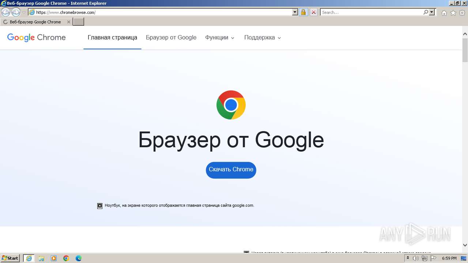Launch Microsoft Edge from taskbar
468x263 pixels.
click(79, 258)
